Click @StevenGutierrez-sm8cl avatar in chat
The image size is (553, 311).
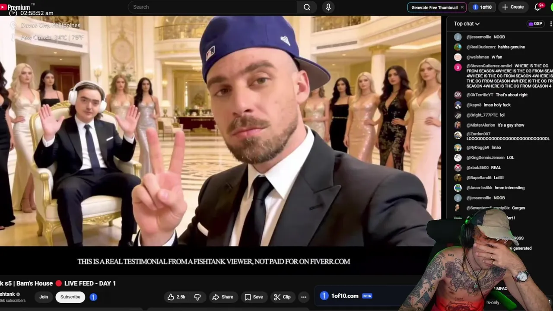(x=458, y=67)
